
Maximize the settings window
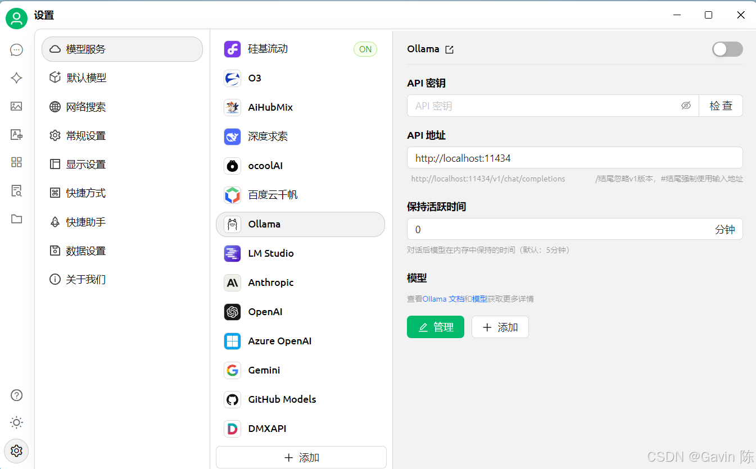708,15
